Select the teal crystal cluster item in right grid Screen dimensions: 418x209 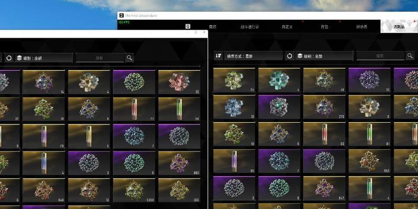point(279,80)
